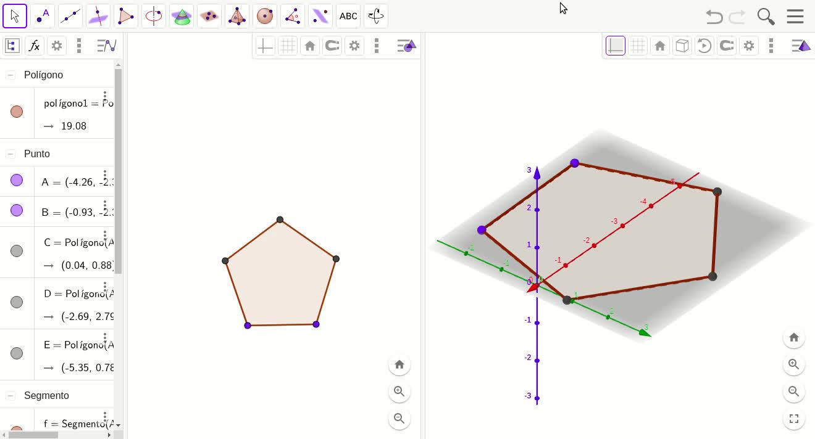Select the Reflect about plane tool

coord(320,16)
